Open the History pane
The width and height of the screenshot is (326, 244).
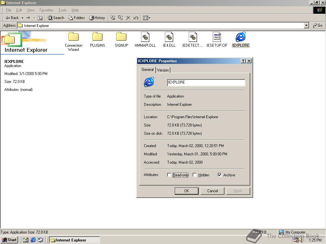click(97, 18)
